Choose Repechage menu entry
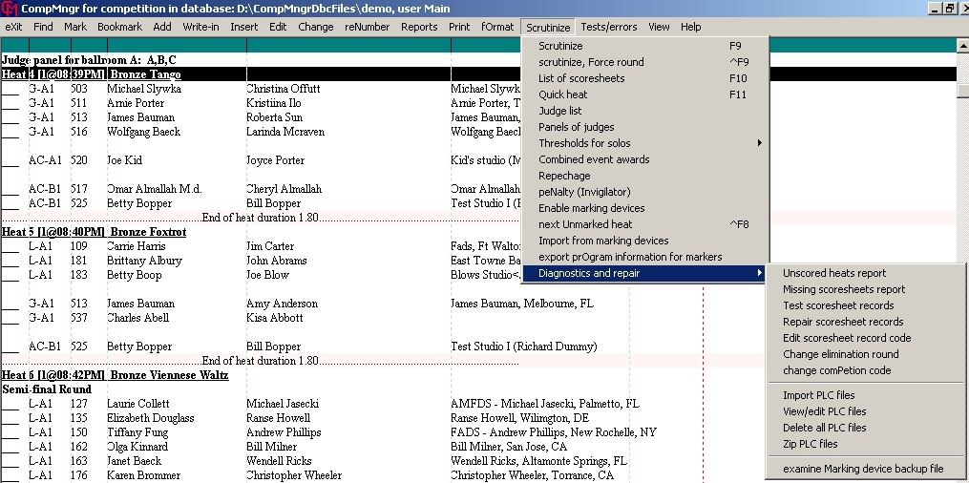Screen dimensions: 969x483 click(x=645, y=176)
